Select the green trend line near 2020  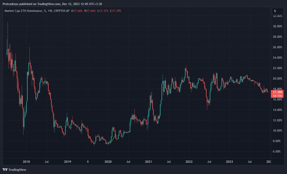112,140
